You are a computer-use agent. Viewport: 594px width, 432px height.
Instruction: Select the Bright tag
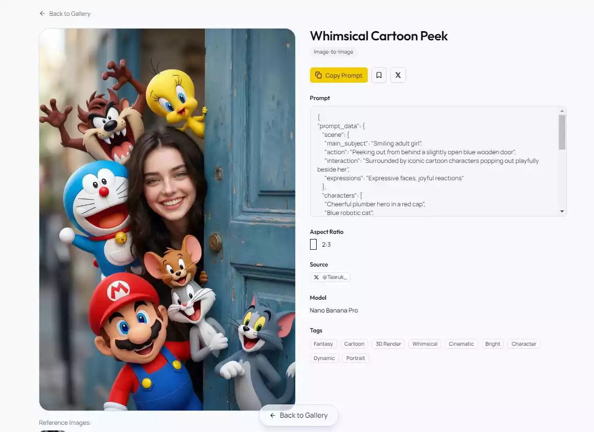(493, 344)
